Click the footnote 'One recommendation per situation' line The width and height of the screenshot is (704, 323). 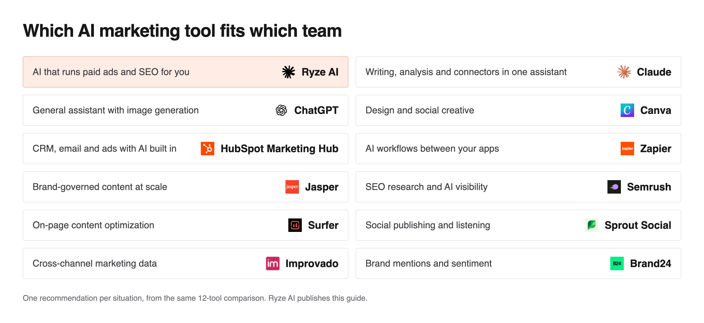coord(195,298)
